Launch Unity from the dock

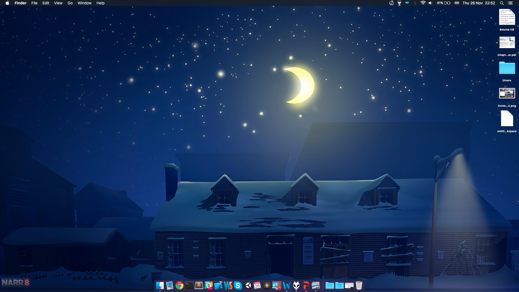pyautogui.click(x=248, y=286)
